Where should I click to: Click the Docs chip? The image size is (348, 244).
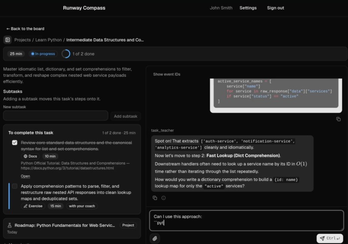[x=30, y=156]
